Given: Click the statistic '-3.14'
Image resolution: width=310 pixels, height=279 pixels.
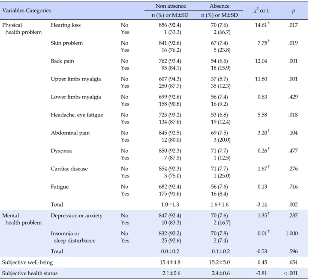Looking at the screenshot, I should (x=262, y=205).
